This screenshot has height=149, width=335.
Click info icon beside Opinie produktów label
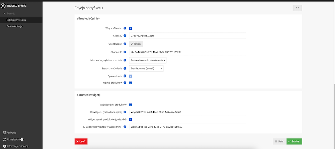[x=125, y=83]
